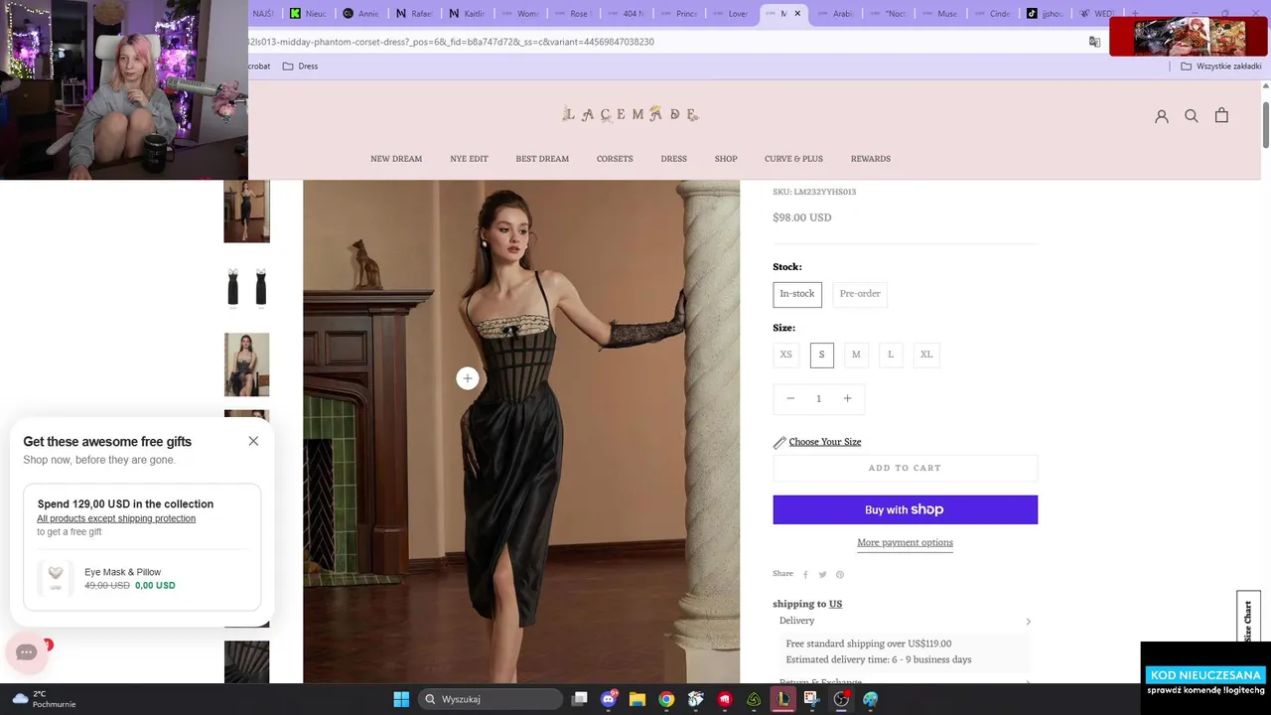The image size is (1271, 715).
Task: Open the REWARDS menu
Action: pyautogui.click(x=870, y=159)
